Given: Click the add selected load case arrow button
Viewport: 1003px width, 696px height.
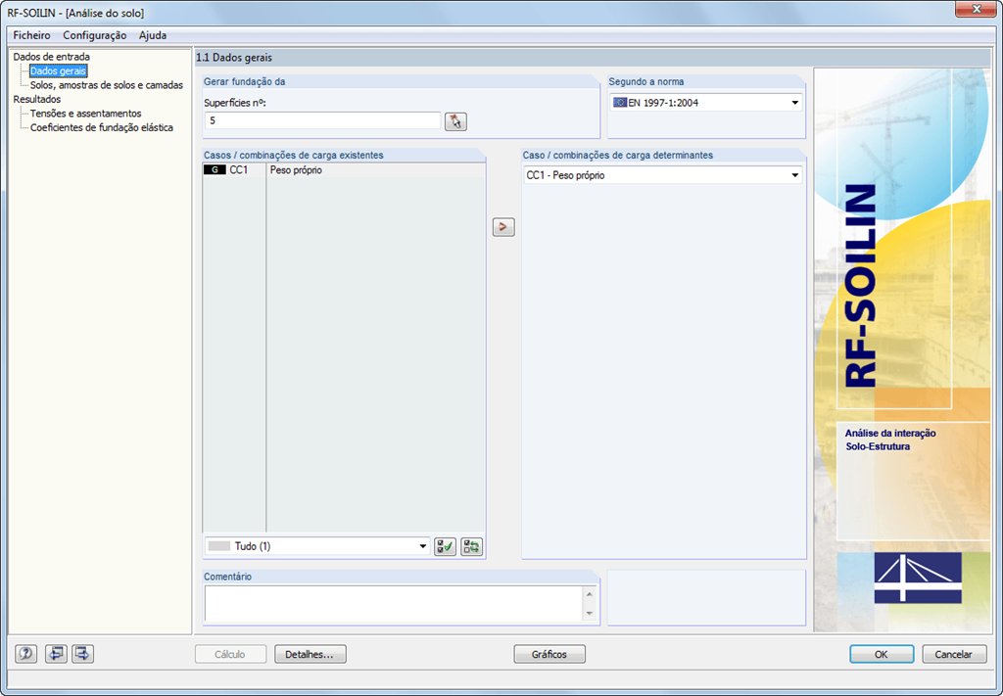Looking at the screenshot, I should (x=503, y=227).
